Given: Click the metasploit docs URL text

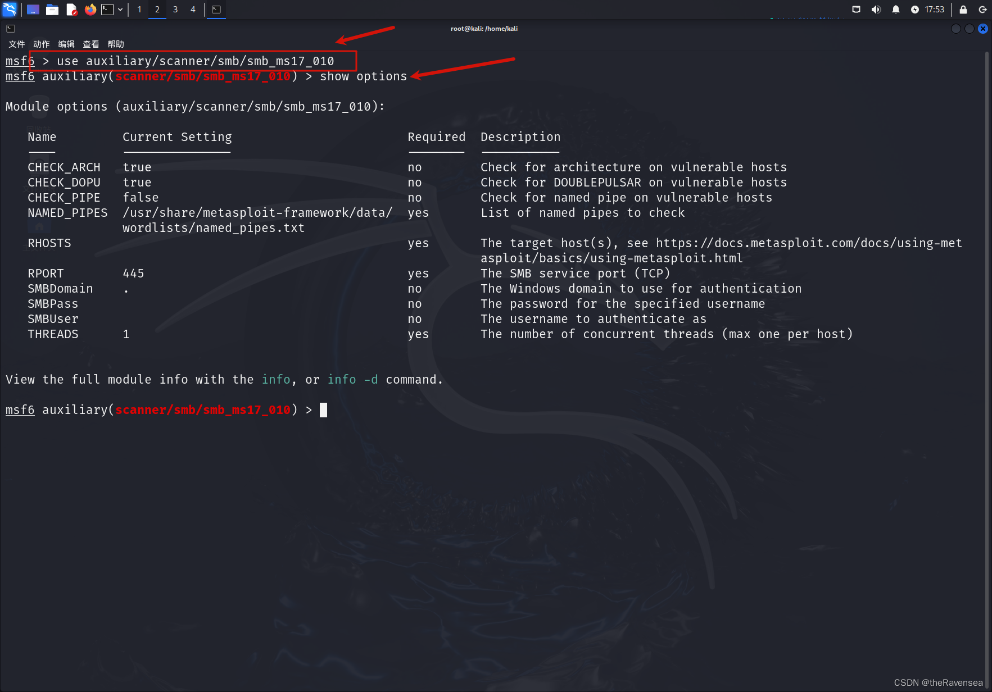Looking at the screenshot, I should pos(721,251).
